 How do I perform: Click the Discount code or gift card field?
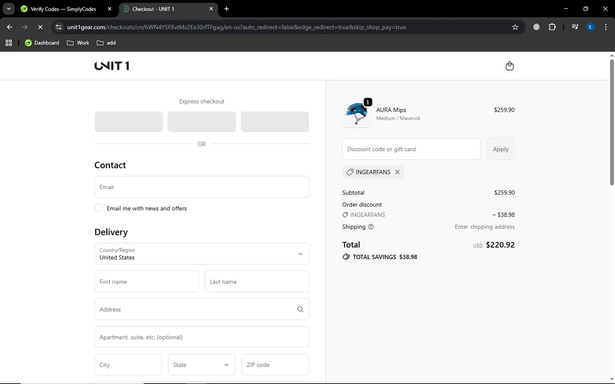(x=411, y=149)
